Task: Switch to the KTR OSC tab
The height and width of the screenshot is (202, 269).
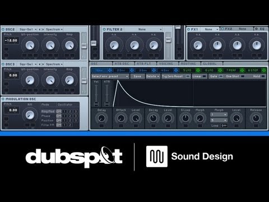Action: click(x=123, y=63)
